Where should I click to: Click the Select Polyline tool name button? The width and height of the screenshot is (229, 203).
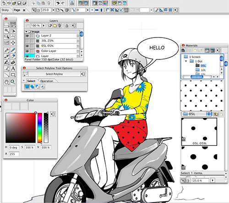(55, 74)
